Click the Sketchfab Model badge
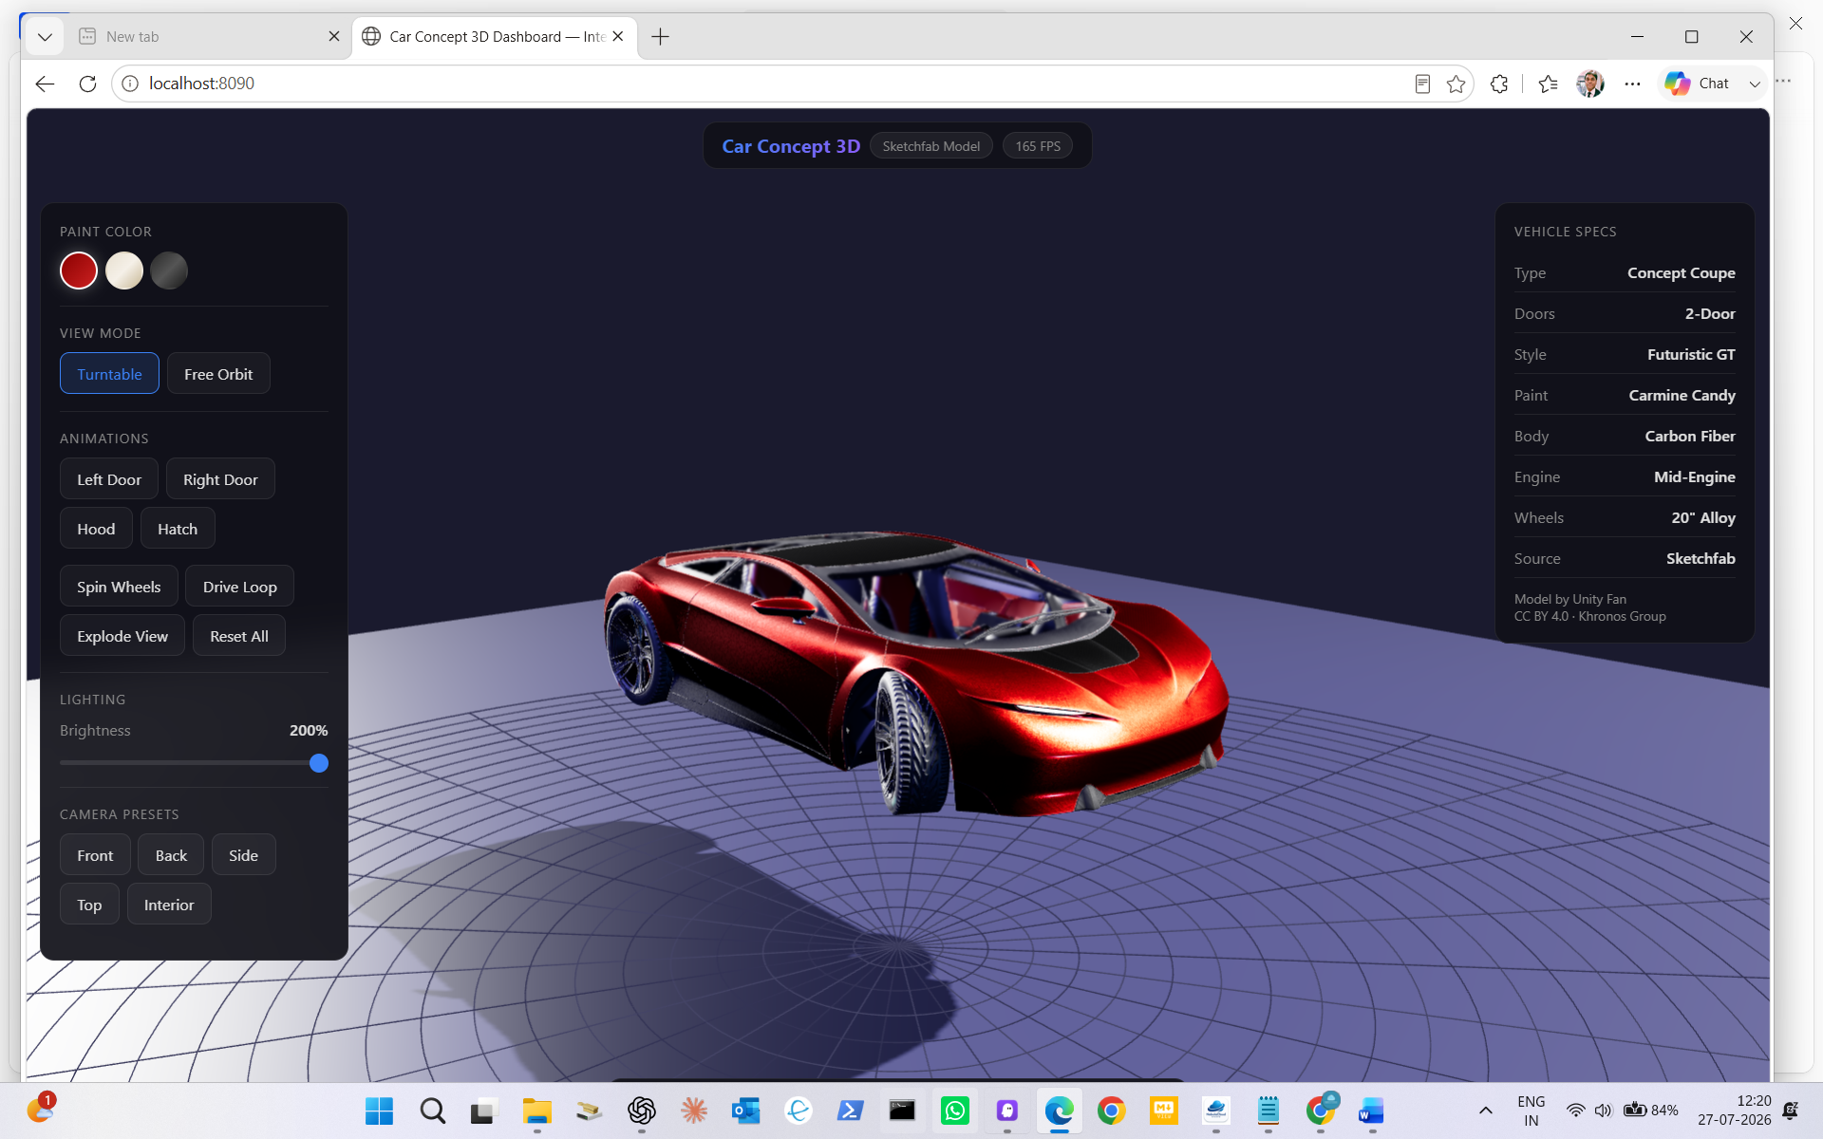The height and width of the screenshot is (1139, 1823). click(x=931, y=146)
